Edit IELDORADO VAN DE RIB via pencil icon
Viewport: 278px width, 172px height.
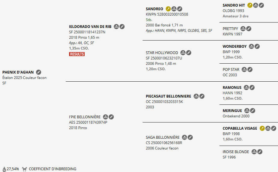click(122, 27)
